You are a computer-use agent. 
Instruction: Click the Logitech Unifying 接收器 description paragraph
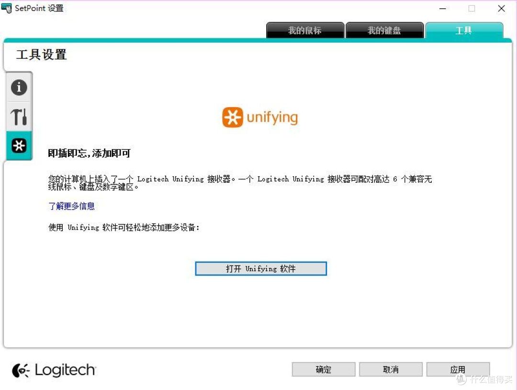(x=240, y=183)
